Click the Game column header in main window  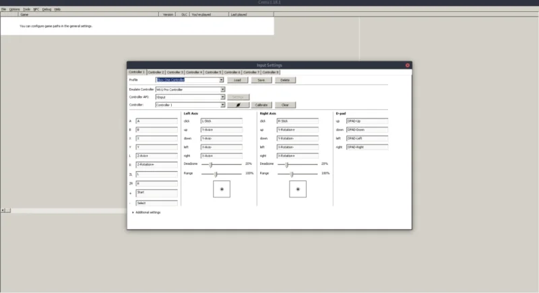click(88, 14)
